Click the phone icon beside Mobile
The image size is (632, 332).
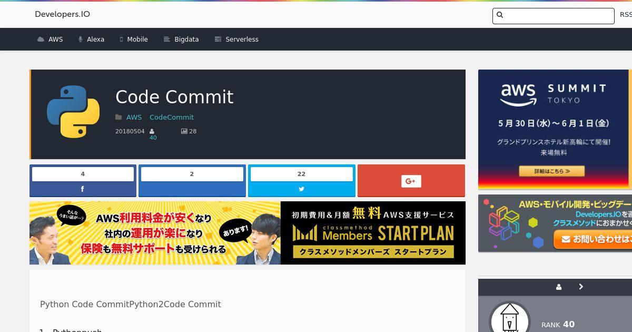[x=122, y=40]
